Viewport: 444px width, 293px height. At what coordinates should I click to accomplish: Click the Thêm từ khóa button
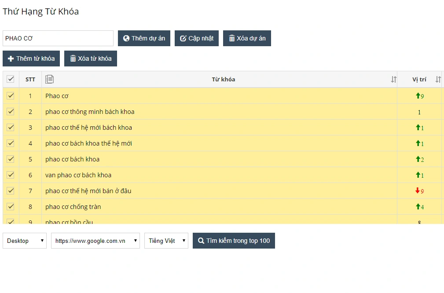pos(31,59)
